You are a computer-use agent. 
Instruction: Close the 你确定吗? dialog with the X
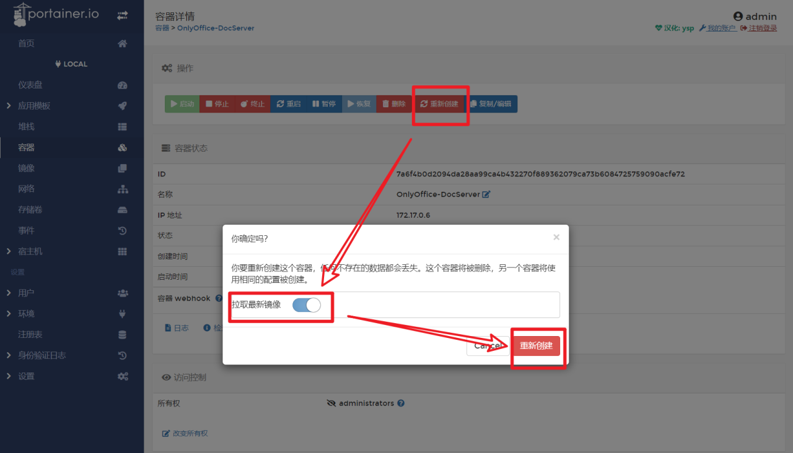(x=556, y=237)
